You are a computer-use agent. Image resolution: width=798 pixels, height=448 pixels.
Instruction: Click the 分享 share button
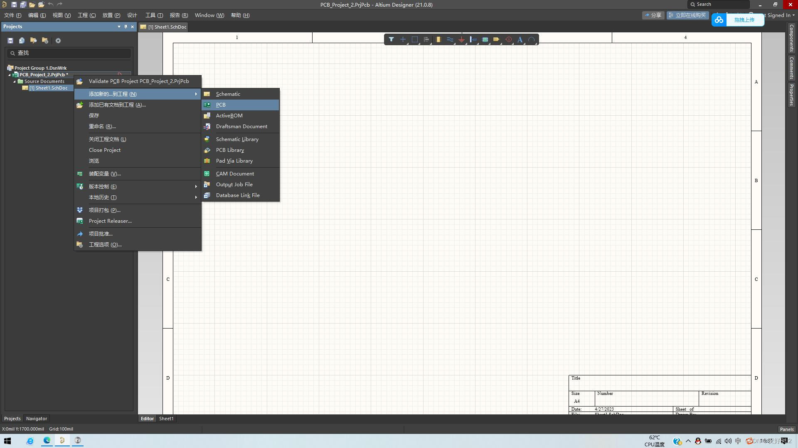(x=653, y=15)
